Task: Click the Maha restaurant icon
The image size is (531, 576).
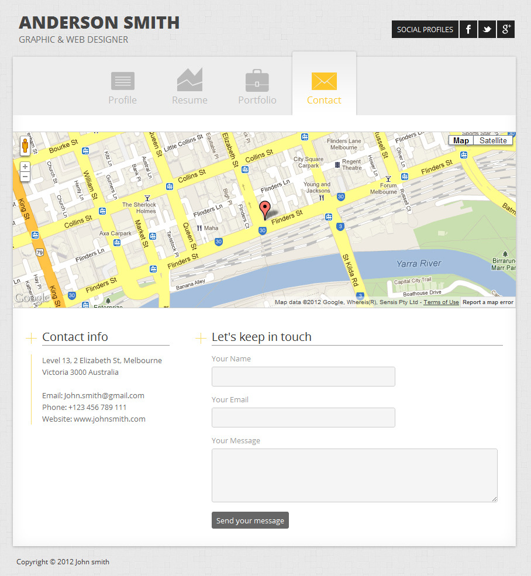Action: 199,228
